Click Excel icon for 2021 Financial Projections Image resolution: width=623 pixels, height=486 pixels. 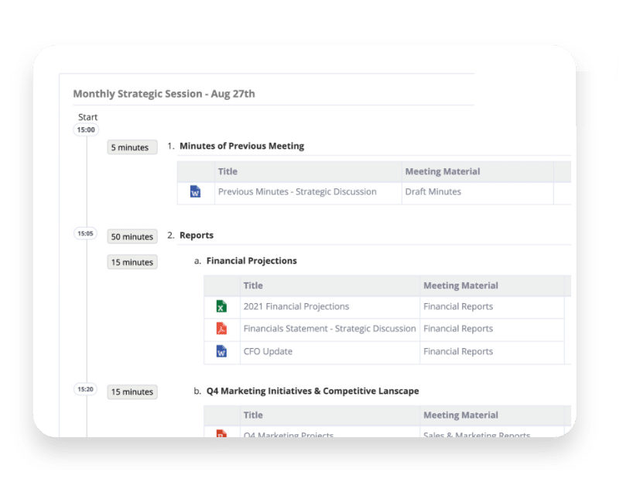pos(221,306)
